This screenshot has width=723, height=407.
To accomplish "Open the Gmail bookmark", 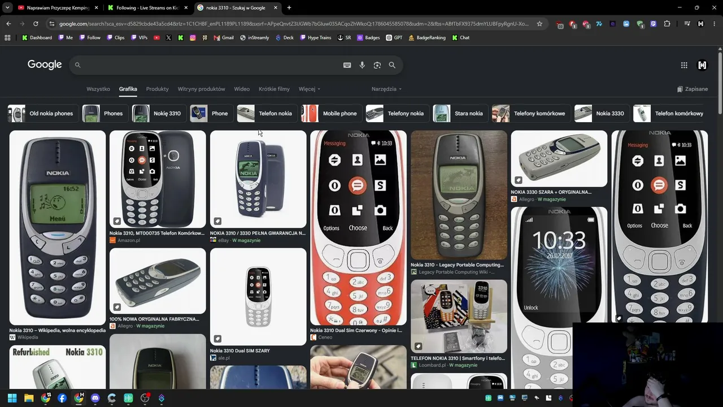I will pyautogui.click(x=224, y=38).
